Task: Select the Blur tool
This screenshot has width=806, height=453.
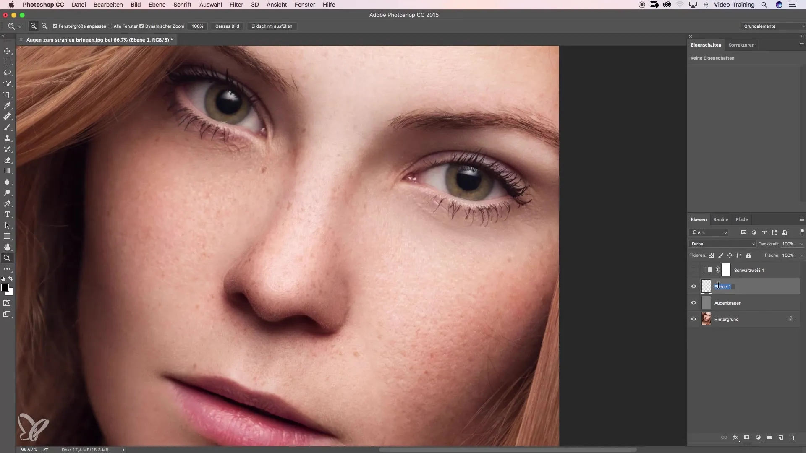Action: 7,182
